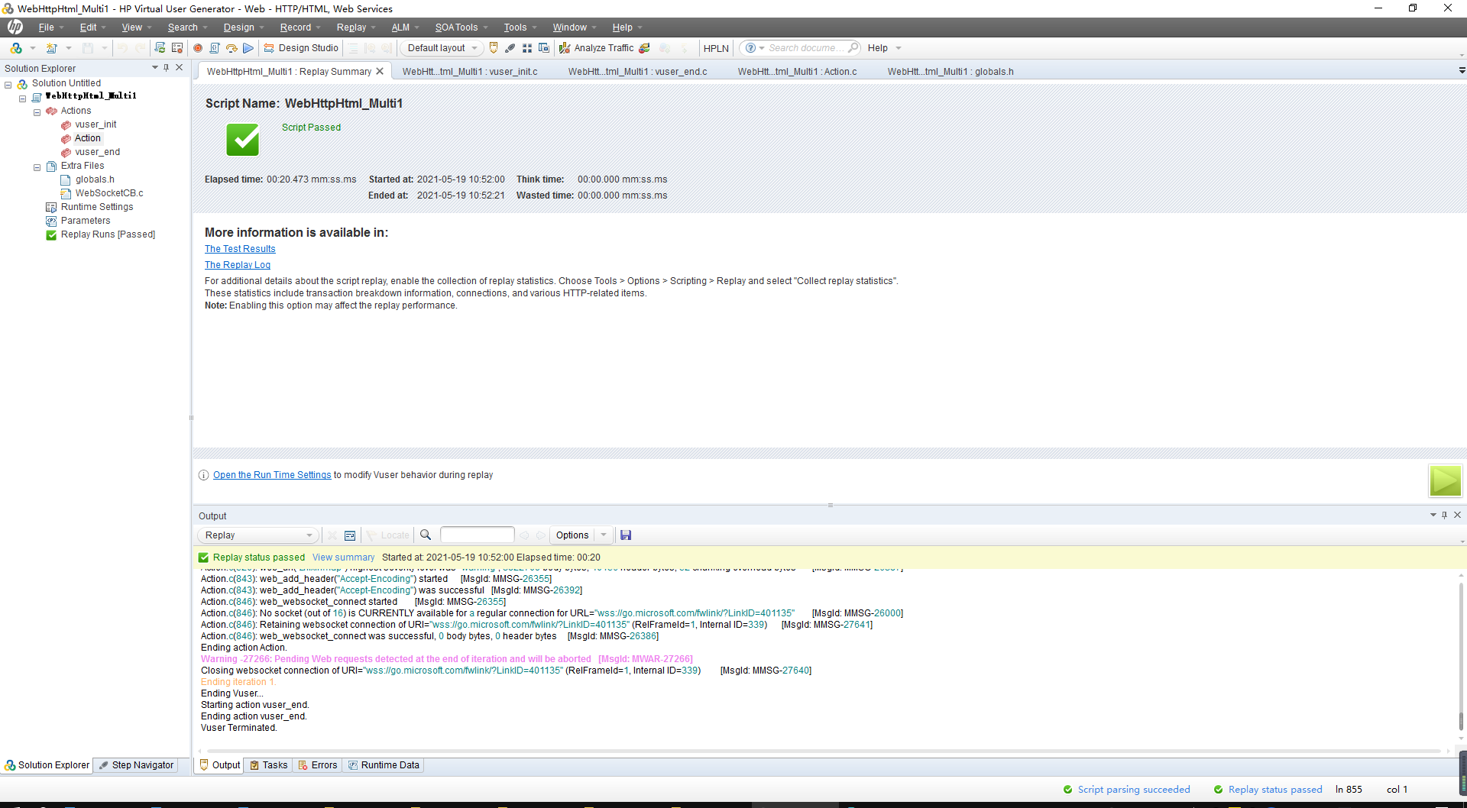
Task: Open the Add Script dropdown arrow
Action: point(33,48)
